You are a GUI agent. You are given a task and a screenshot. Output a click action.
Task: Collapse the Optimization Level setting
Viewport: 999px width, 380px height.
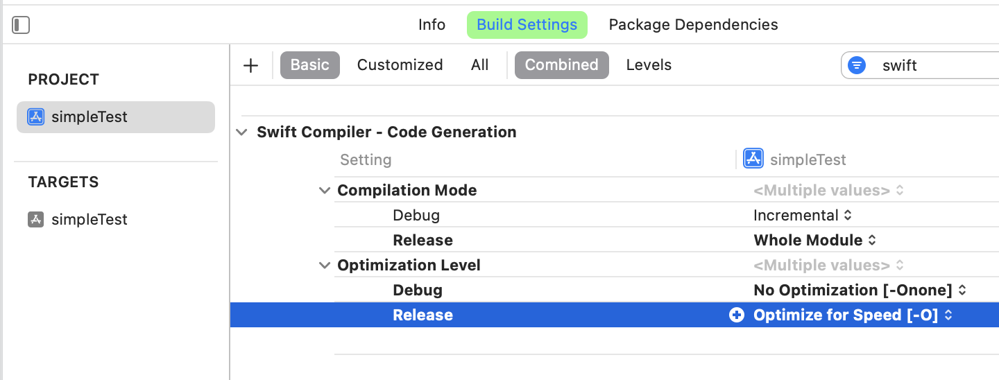[x=324, y=265]
